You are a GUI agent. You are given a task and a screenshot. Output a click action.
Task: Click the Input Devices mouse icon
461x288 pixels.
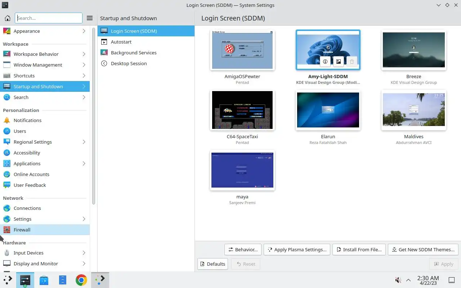click(x=7, y=253)
